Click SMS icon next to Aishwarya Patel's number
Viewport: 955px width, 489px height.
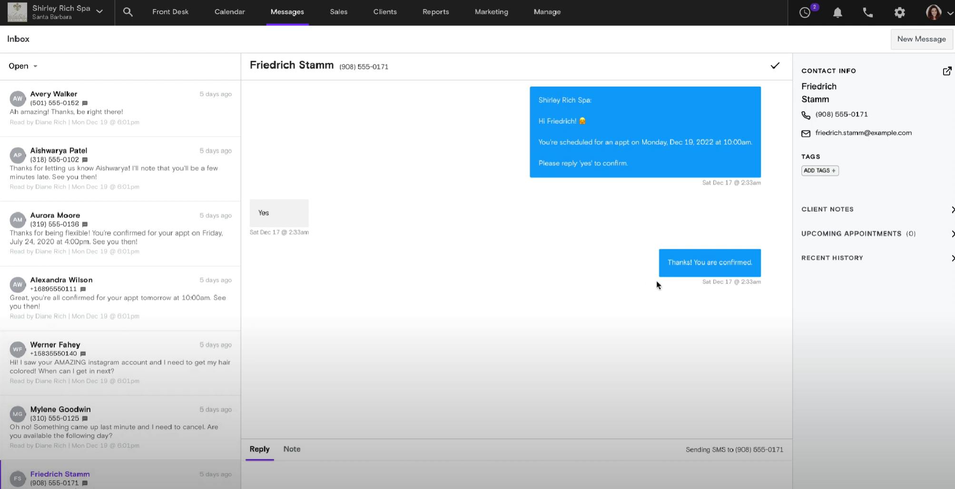coord(85,160)
